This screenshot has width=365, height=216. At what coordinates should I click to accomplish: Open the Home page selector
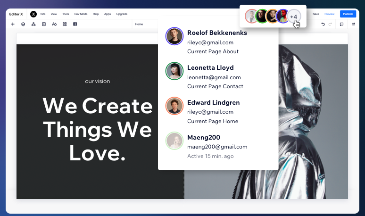coord(139,24)
